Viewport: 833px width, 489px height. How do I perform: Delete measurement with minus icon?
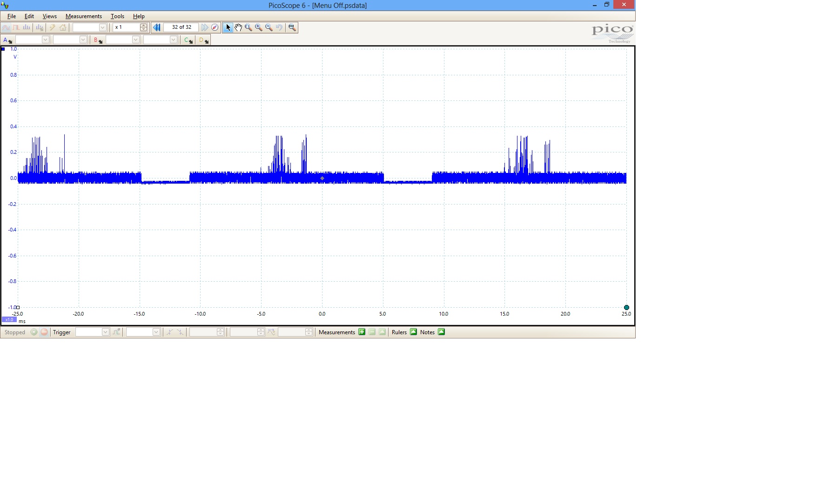(372, 332)
